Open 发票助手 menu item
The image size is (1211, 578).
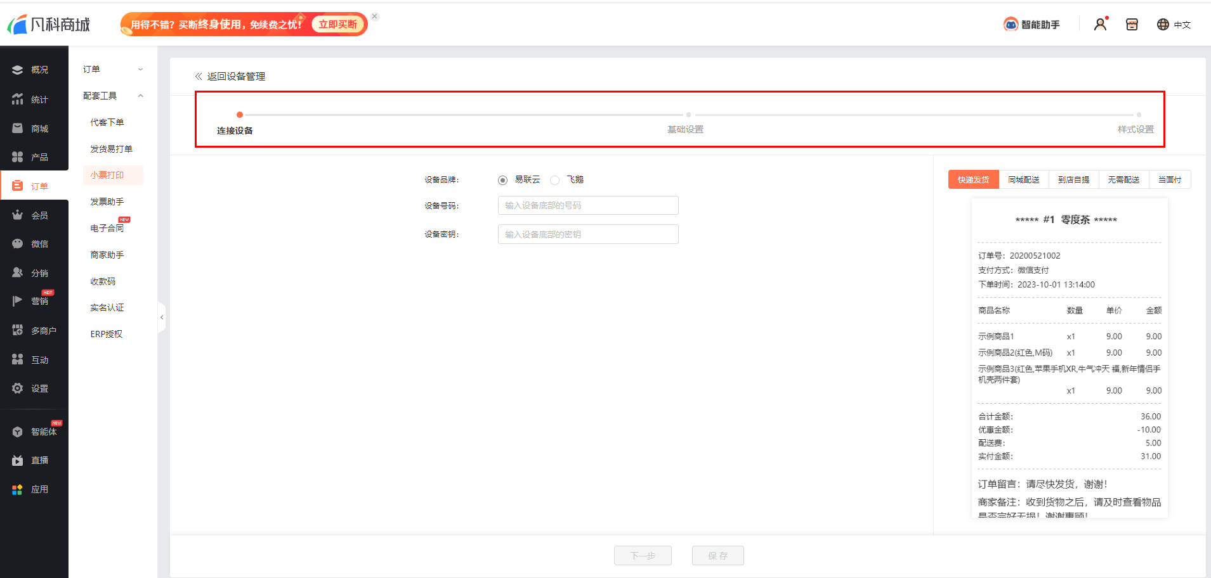coord(107,202)
